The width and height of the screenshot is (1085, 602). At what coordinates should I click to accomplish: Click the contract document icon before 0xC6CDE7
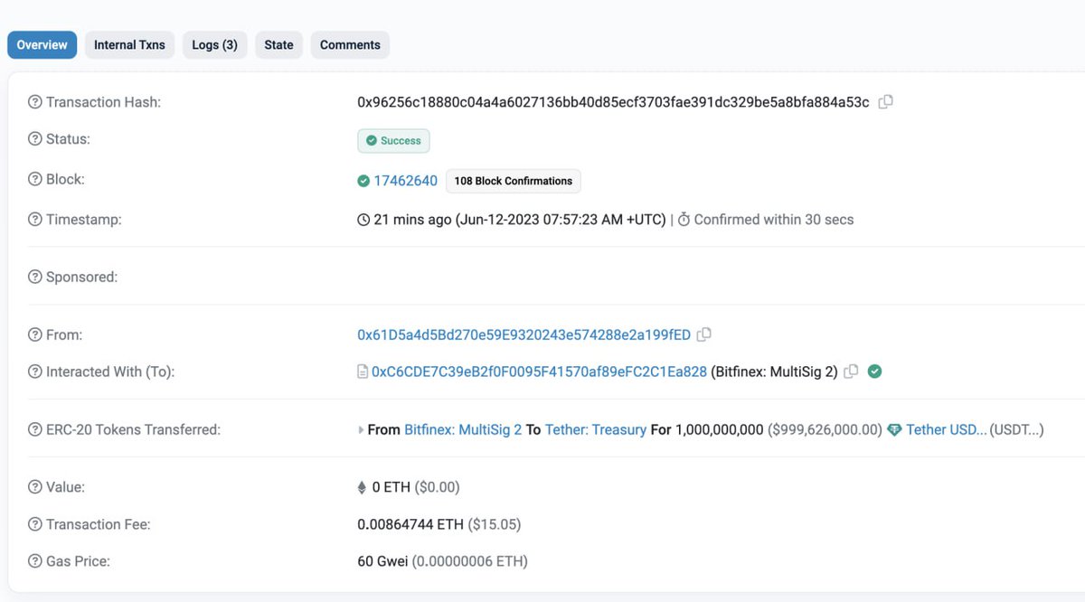(363, 372)
